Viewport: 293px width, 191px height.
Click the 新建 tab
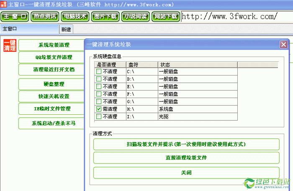tap(66, 30)
